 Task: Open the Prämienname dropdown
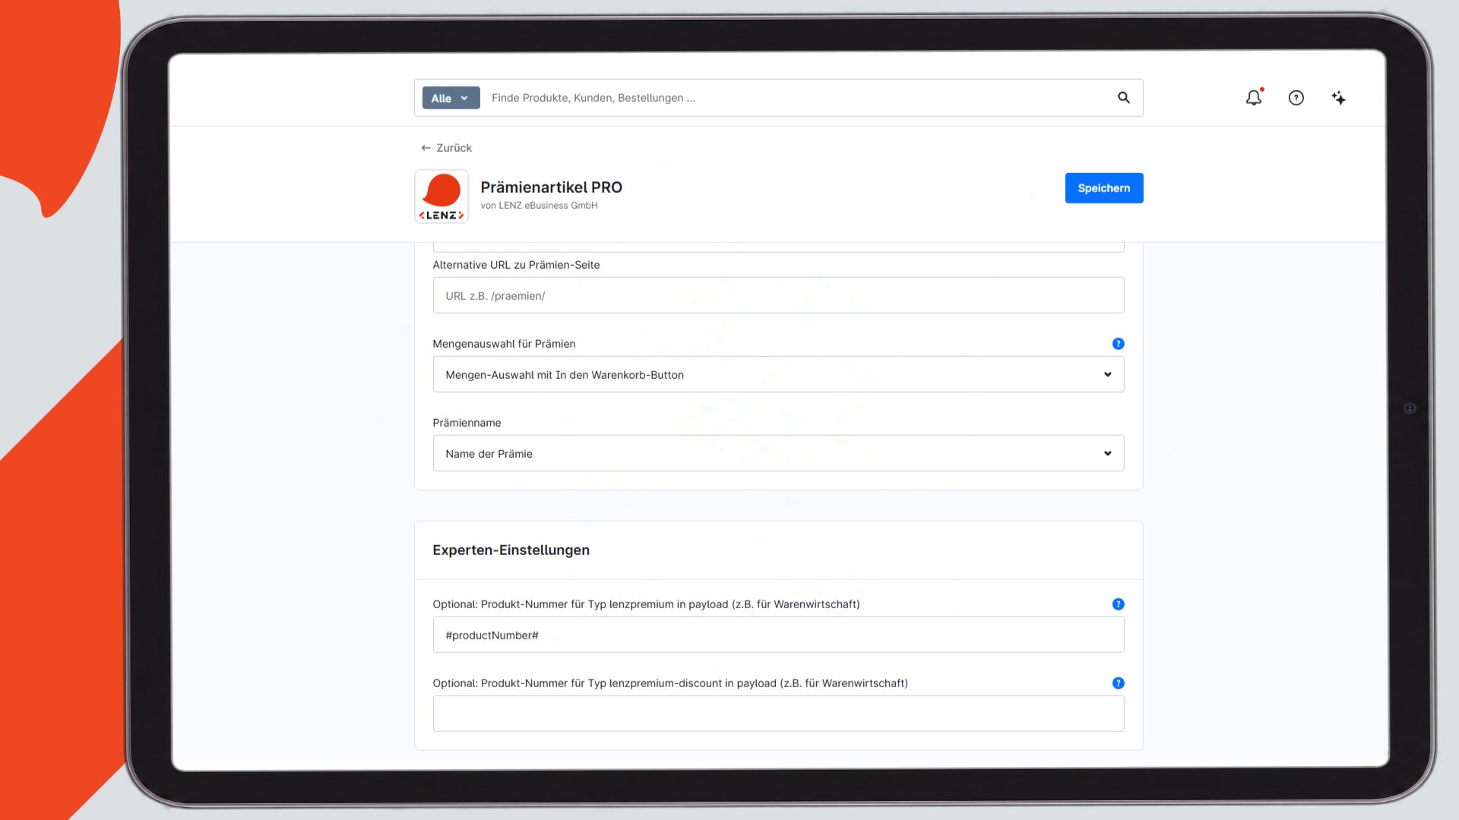pos(778,453)
